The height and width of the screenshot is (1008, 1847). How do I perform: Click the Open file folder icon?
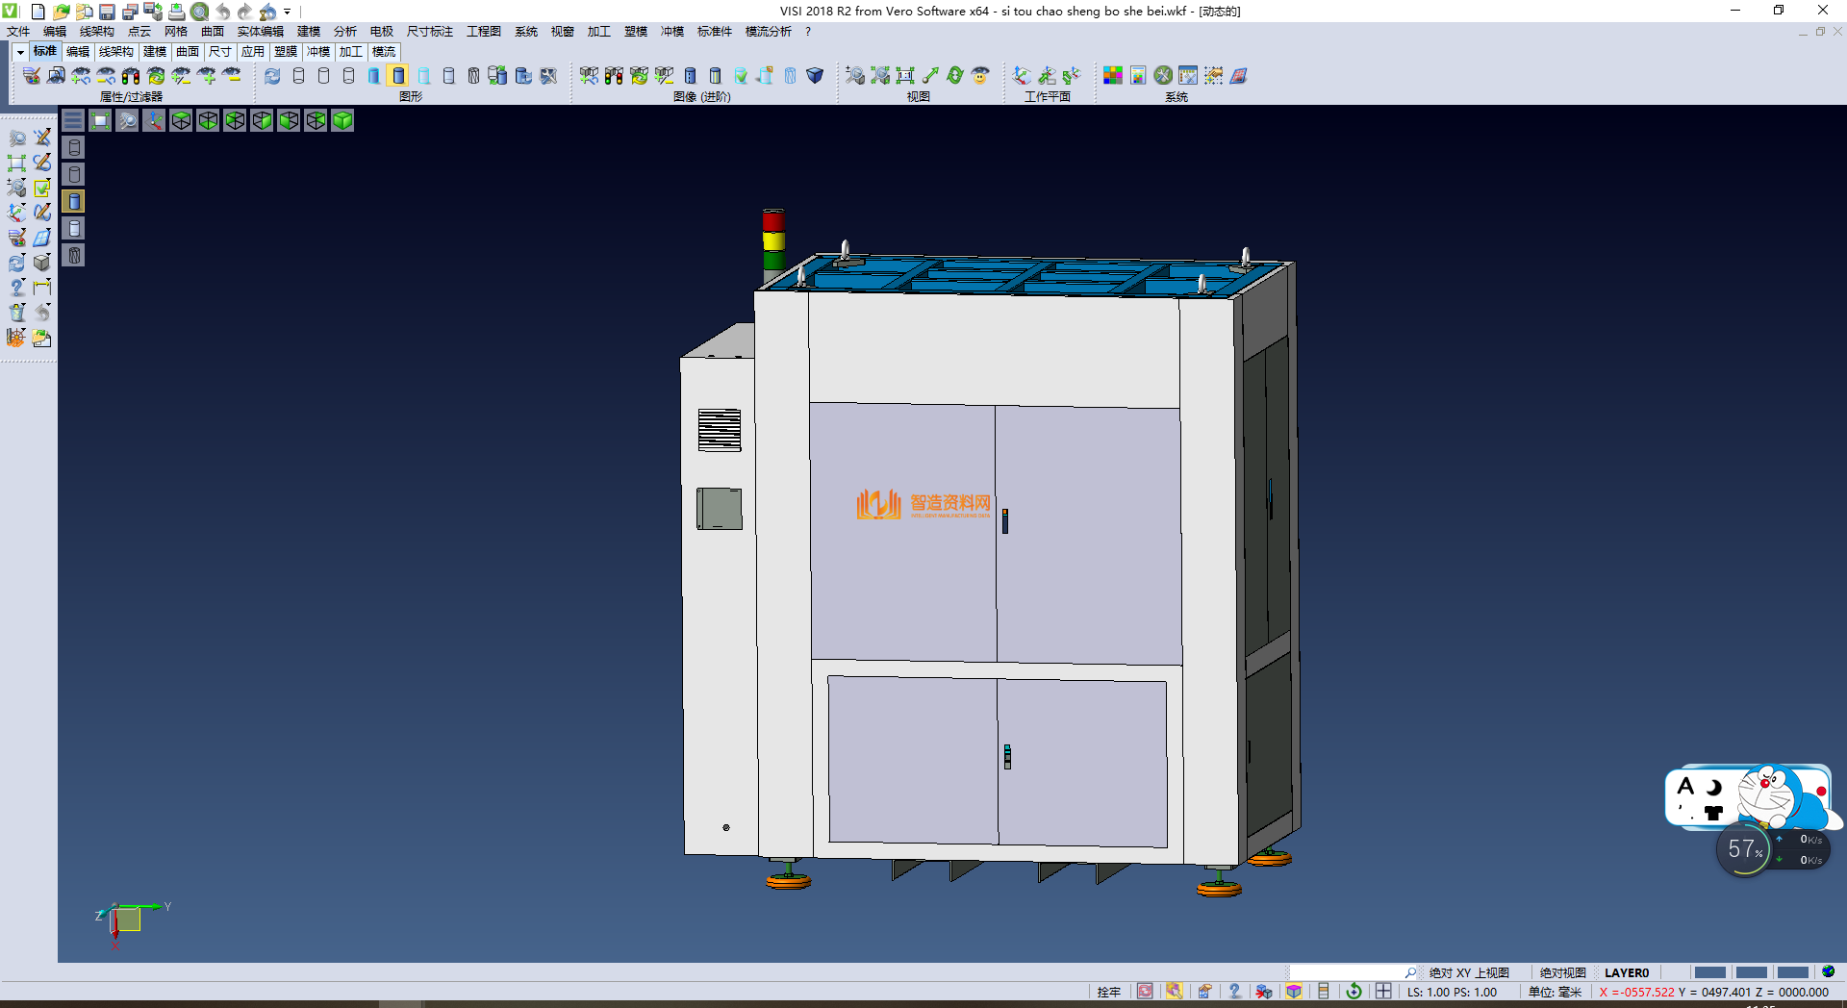61,12
